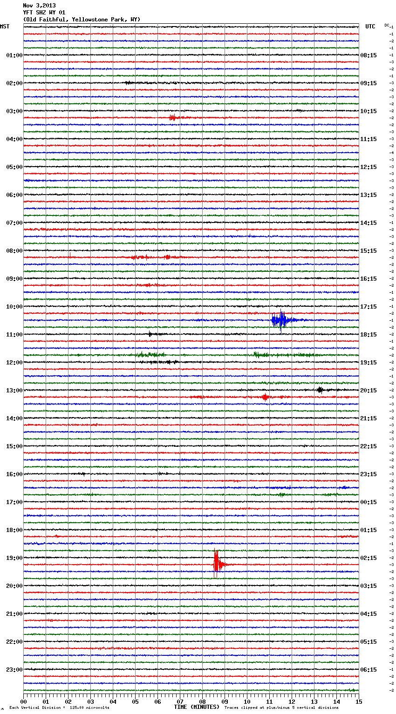Click the 10:15 UTC time label
396x714 pixels.
tap(369, 111)
